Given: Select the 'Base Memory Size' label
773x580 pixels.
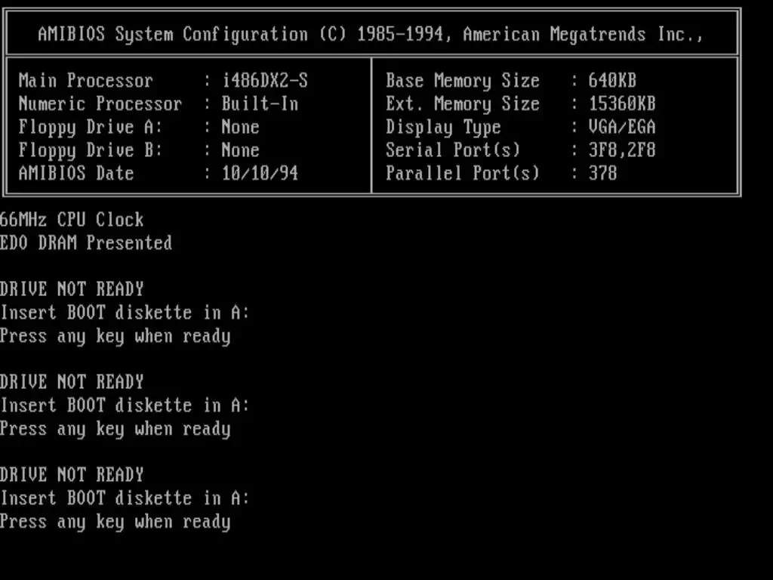Looking at the screenshot, I should (x=463, y=80).
